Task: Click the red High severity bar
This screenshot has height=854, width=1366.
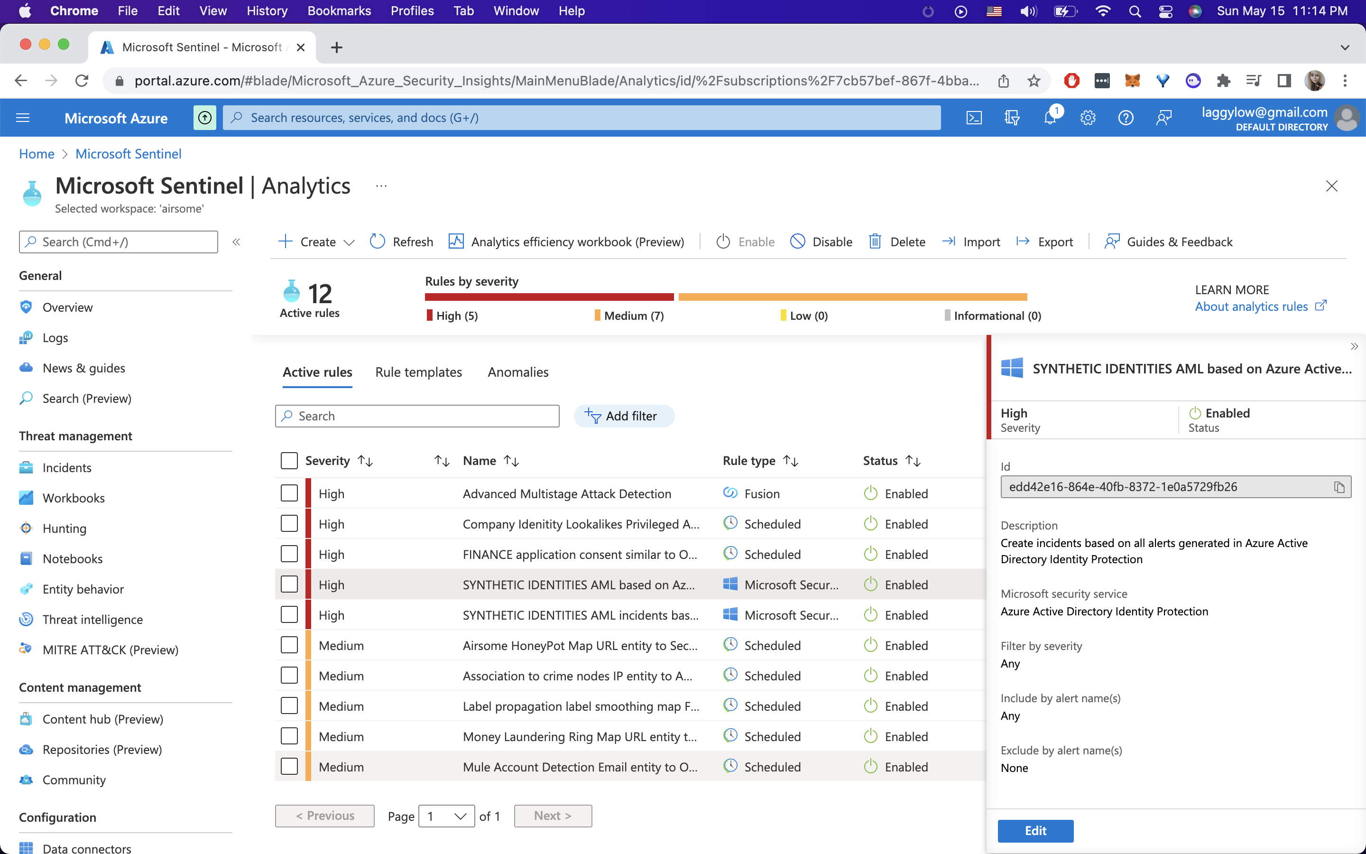Action: coord(549,297)
